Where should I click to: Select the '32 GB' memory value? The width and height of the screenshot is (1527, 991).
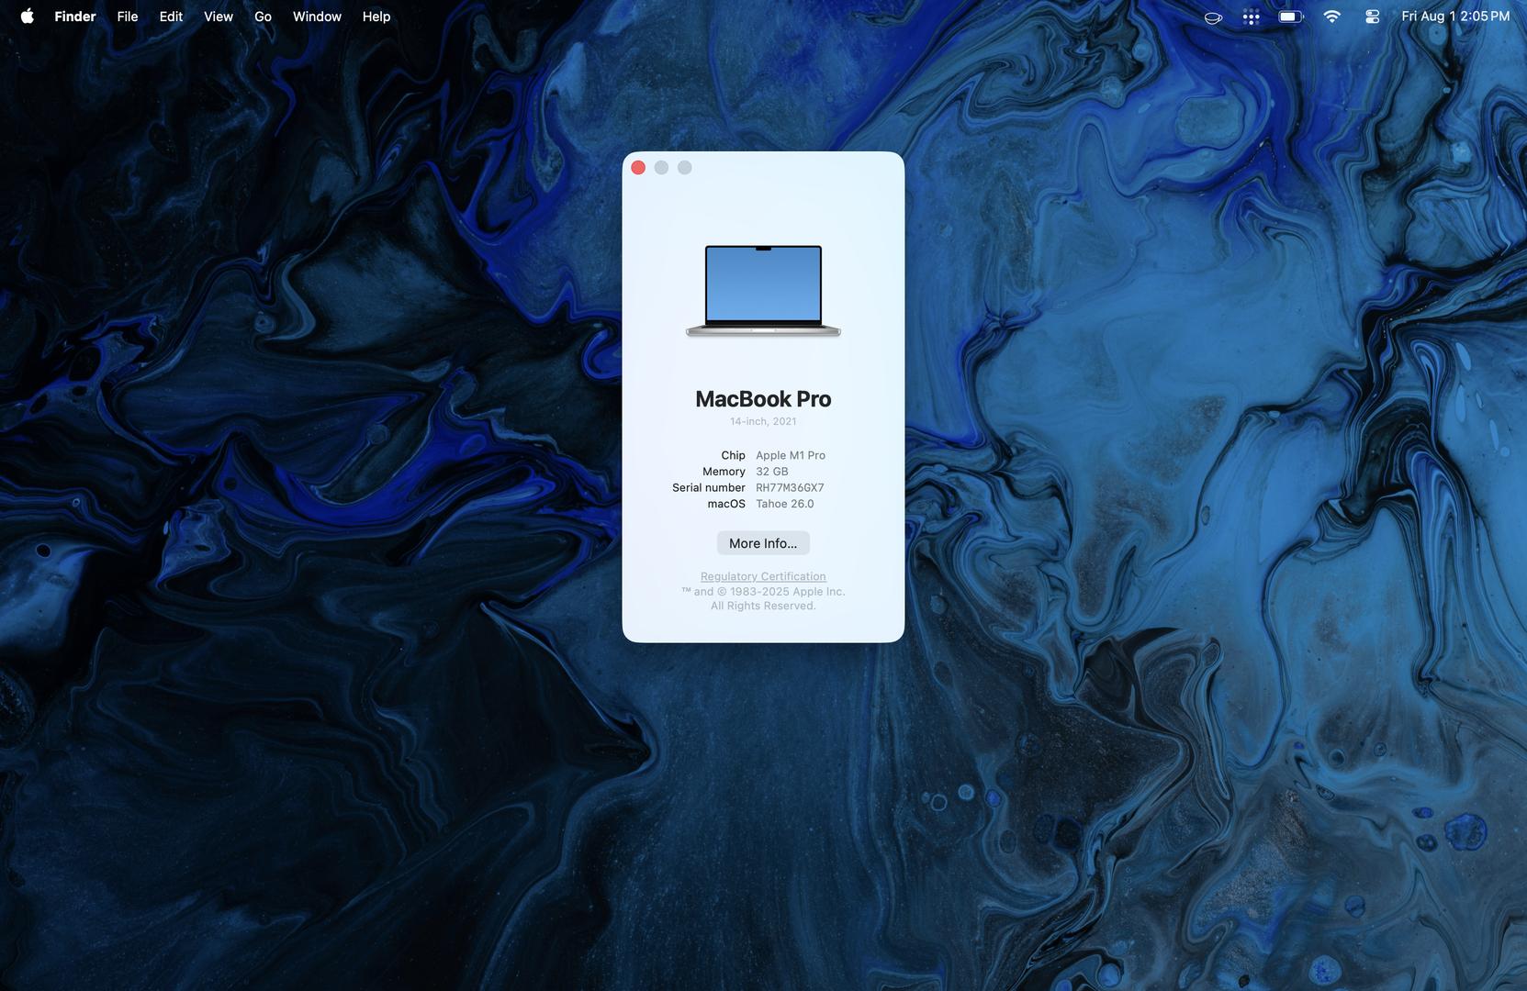click(x=772, y=472)
